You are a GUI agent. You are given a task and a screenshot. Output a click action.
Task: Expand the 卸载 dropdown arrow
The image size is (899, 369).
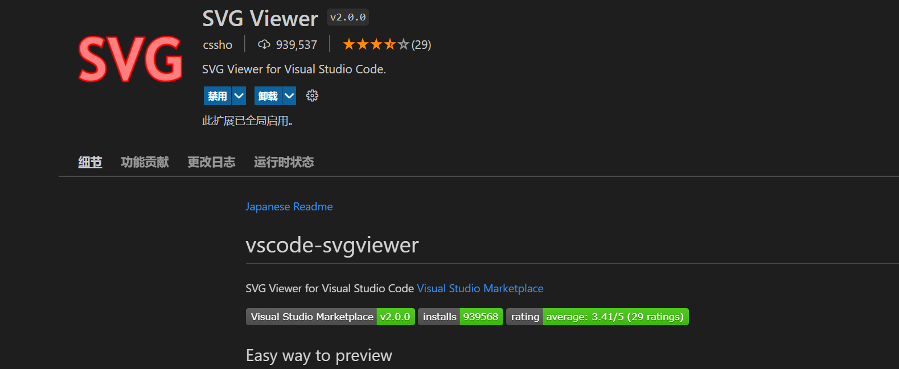click(289, 96)
